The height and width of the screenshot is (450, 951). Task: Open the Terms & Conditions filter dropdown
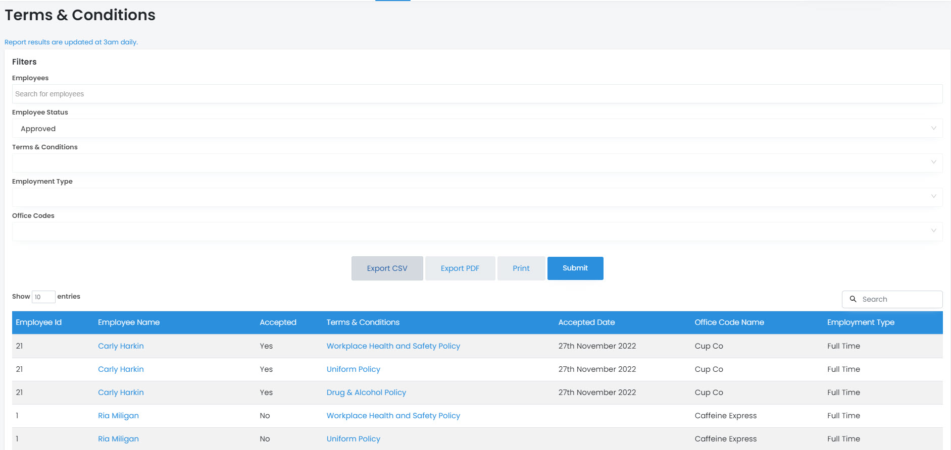pos(477,163)
